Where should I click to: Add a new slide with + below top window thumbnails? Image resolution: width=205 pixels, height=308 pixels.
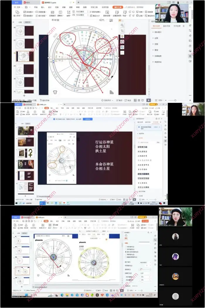[x=24, y=96]
